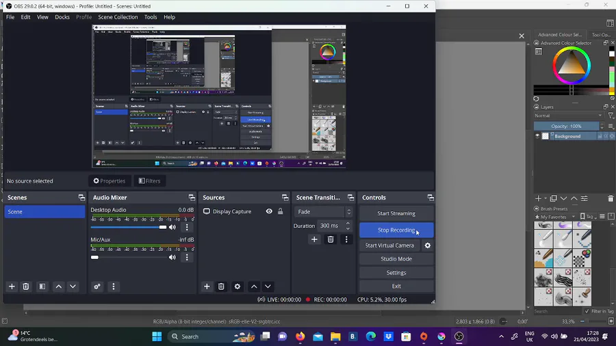The height and width of the screenshot is (346, 616).
Task: Add a new layer in Krita Layers panel
Action: 538,198
